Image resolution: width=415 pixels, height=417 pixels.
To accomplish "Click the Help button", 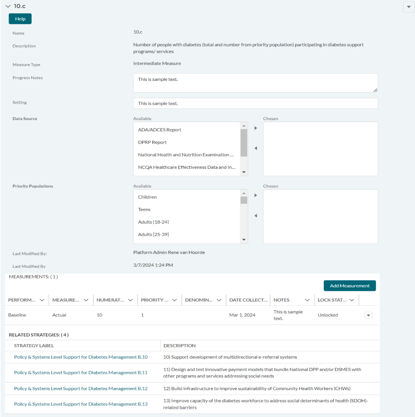I will coord(20,19).
